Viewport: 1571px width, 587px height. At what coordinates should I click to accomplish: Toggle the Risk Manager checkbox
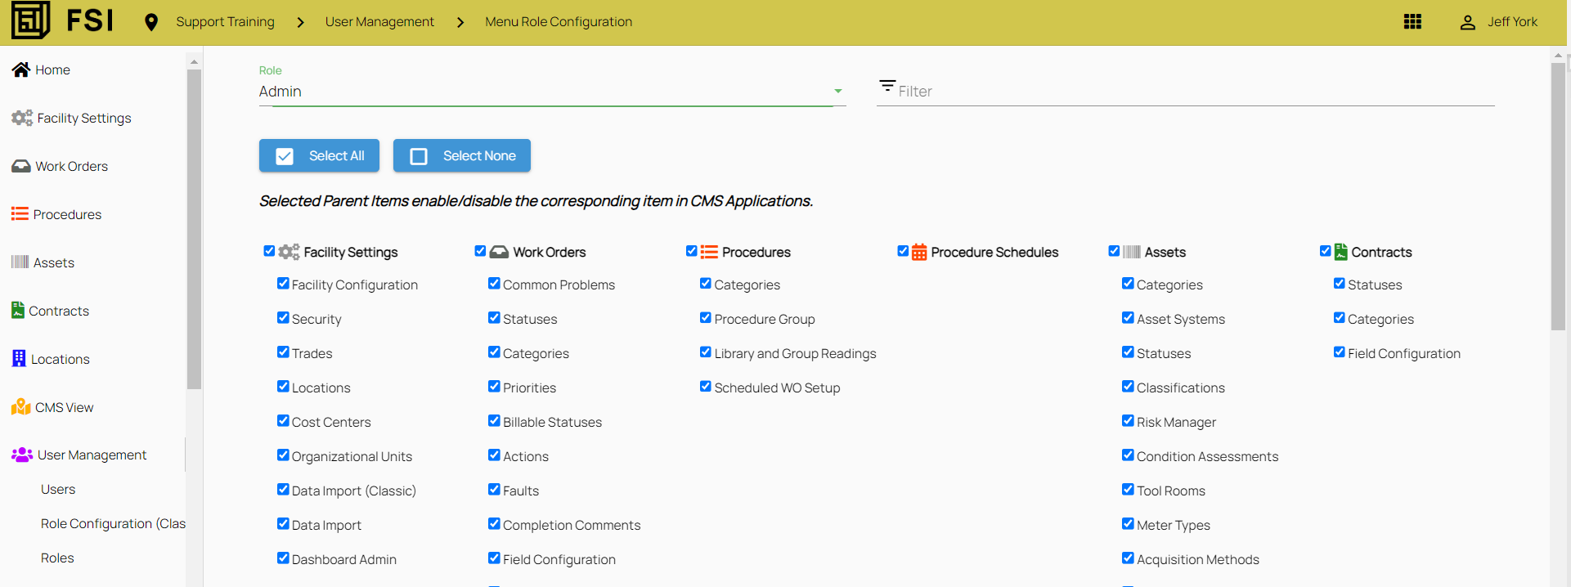[x=1128, y=421]
